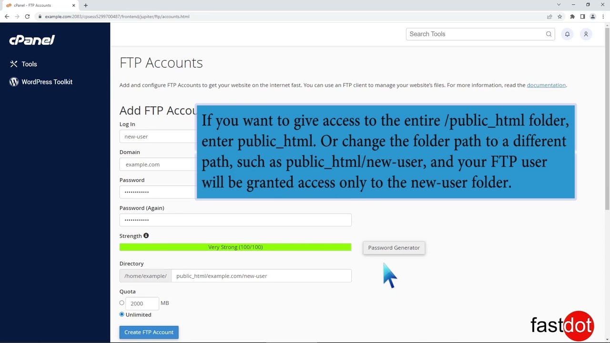
Task: Open the cPanel user account icon
Action: pyautogui.click(x=586, y=34)
